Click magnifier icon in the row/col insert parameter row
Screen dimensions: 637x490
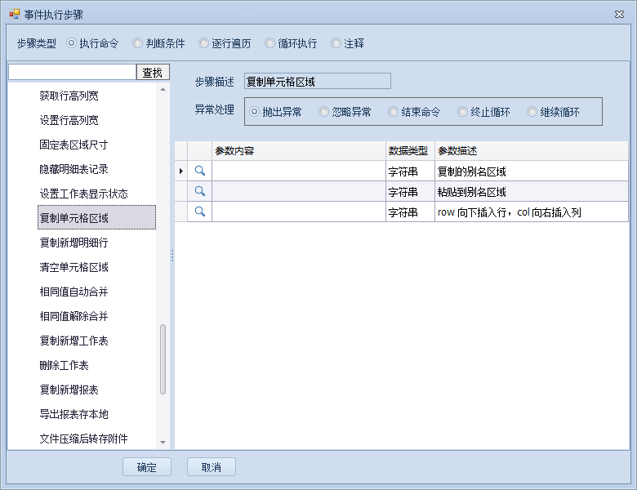199,212
